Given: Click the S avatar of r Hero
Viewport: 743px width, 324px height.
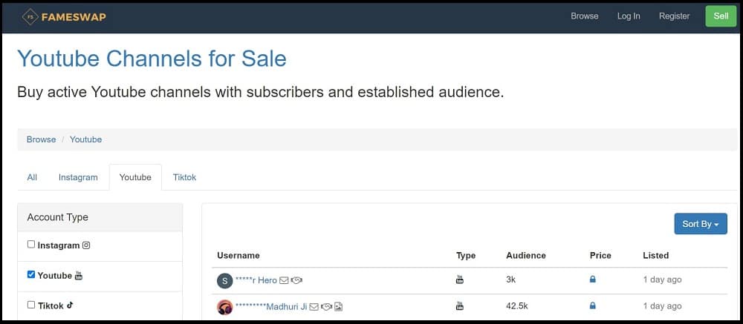Looking at the screenshot, I should (224, 280).
